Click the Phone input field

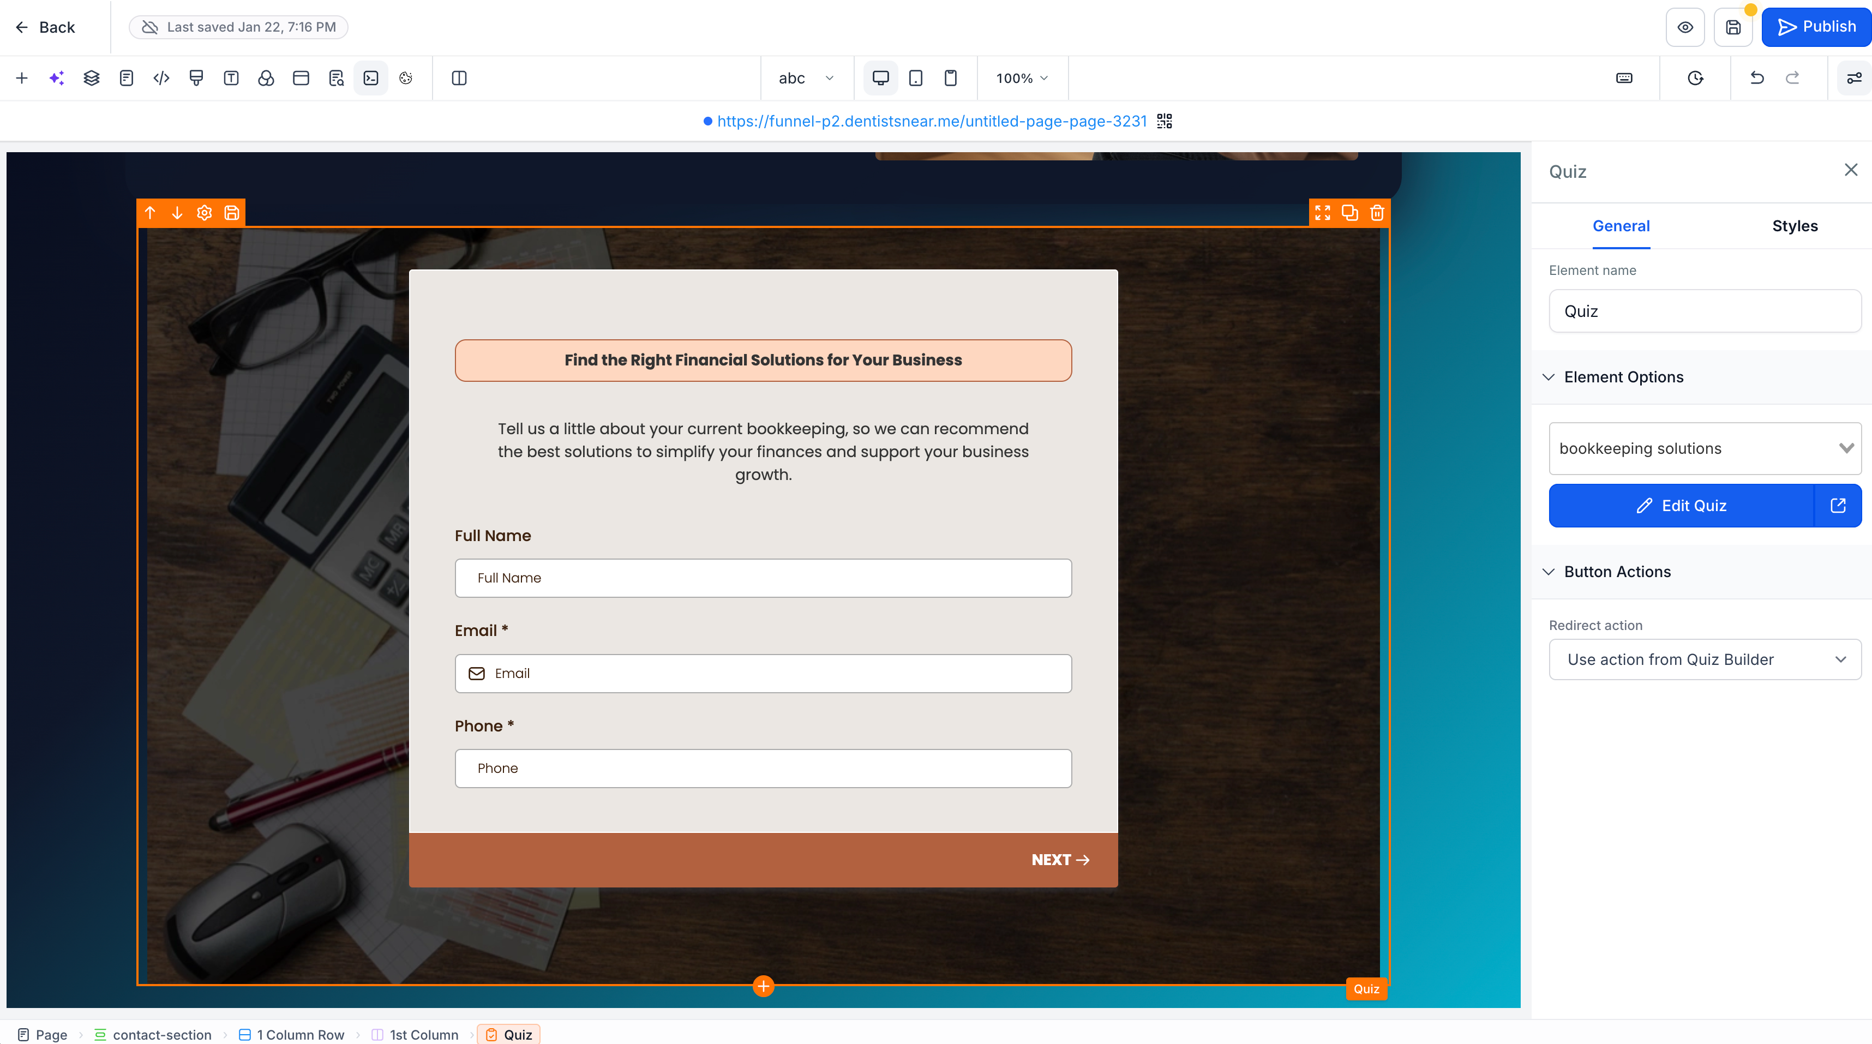click(x=763, y=769)
